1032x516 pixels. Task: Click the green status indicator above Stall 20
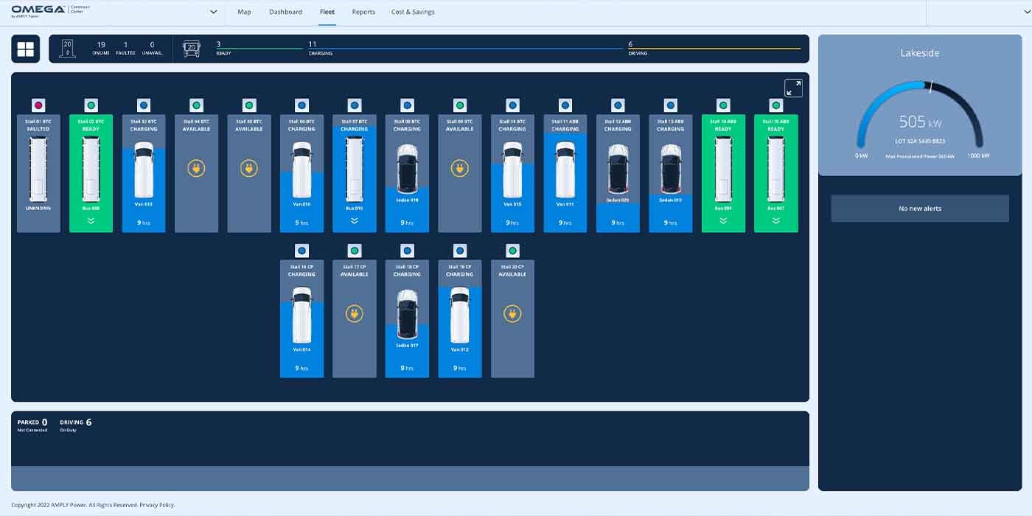pyautogui.click(x=512, y=251)
